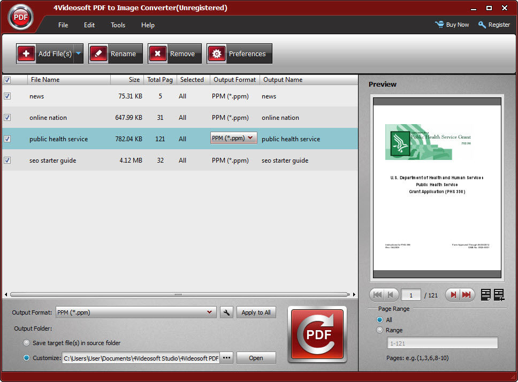The height and width of the screenshot is (382, 518).
Task: Toggle the select-all checkbox in the header
Action: pyautogui.click(x=7, y=80)
